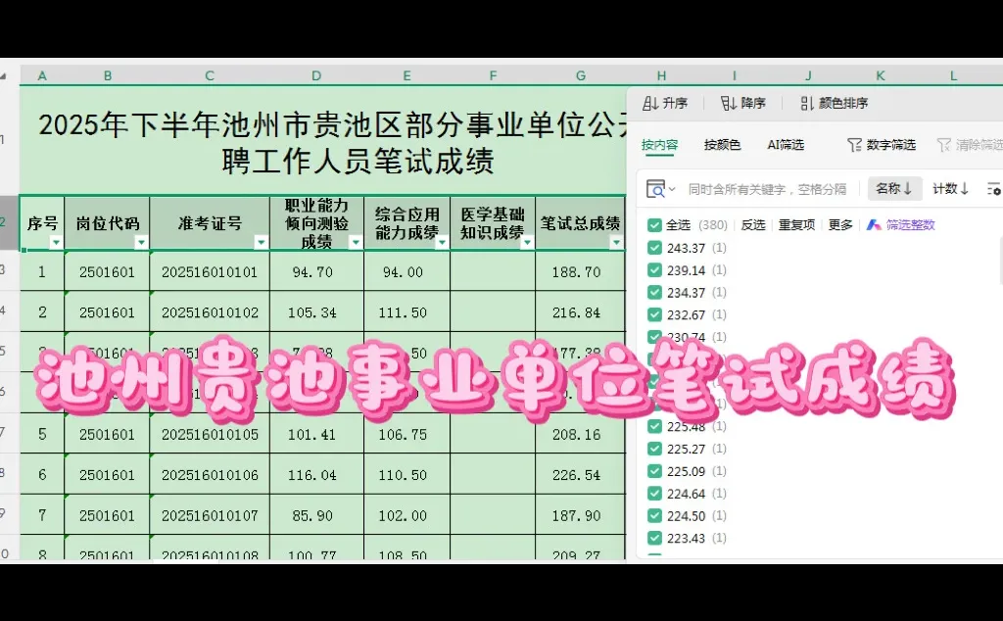The width and height of the screenshot is (1003, 621).
Task: Uncheck the 224.50 value checkbox
Action: coord(653,516)
